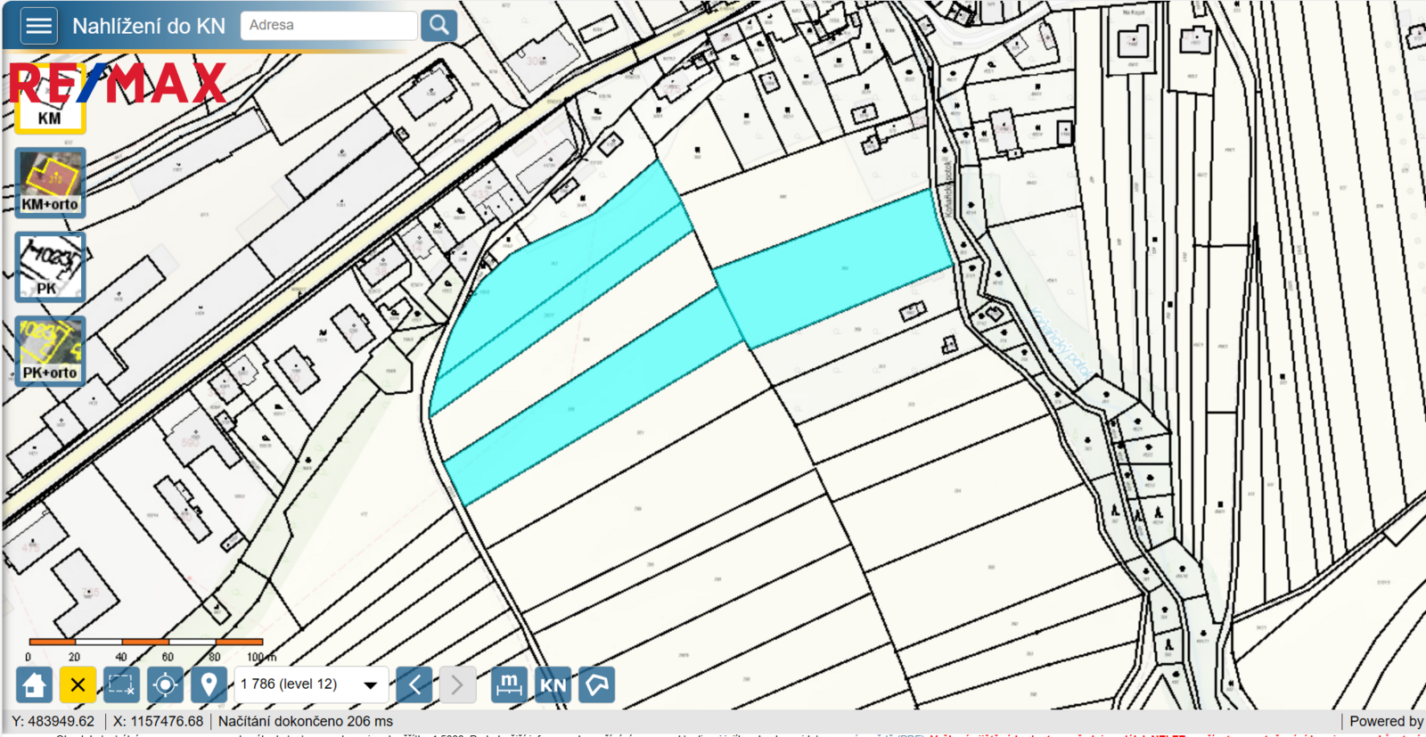This screenshot has width=1426, height=737.
Task: Click the yellow X clear selection button
Action: [x=78, y=684]
